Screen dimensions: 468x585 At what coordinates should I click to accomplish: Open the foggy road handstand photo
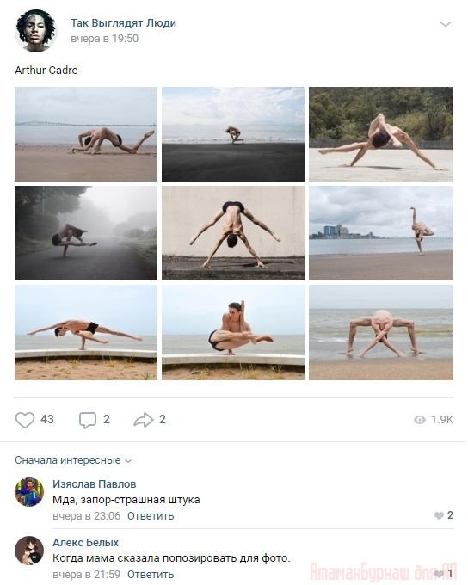(86, 233)
